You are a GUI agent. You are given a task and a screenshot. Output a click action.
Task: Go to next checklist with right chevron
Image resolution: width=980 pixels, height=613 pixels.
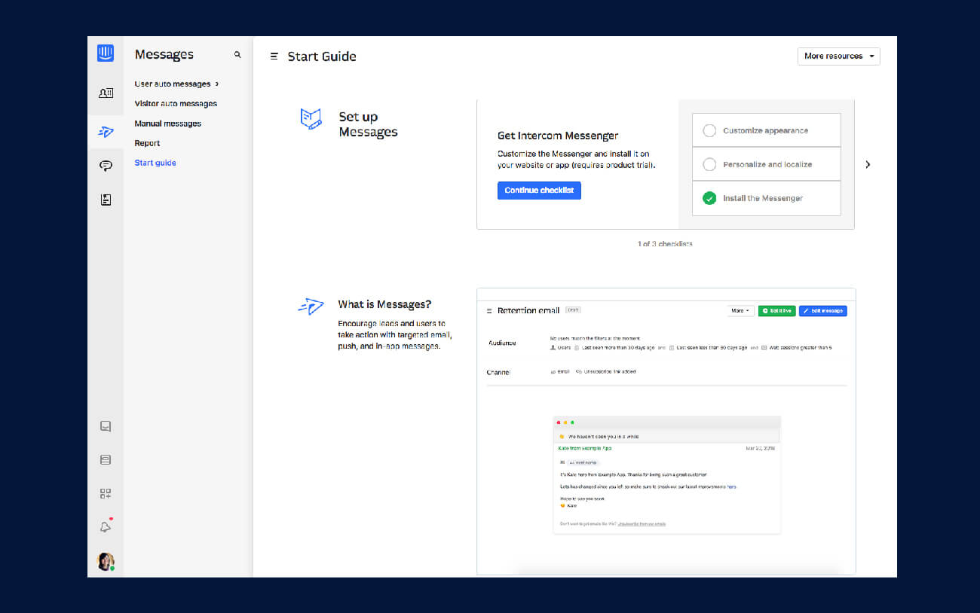pos(868,164)
